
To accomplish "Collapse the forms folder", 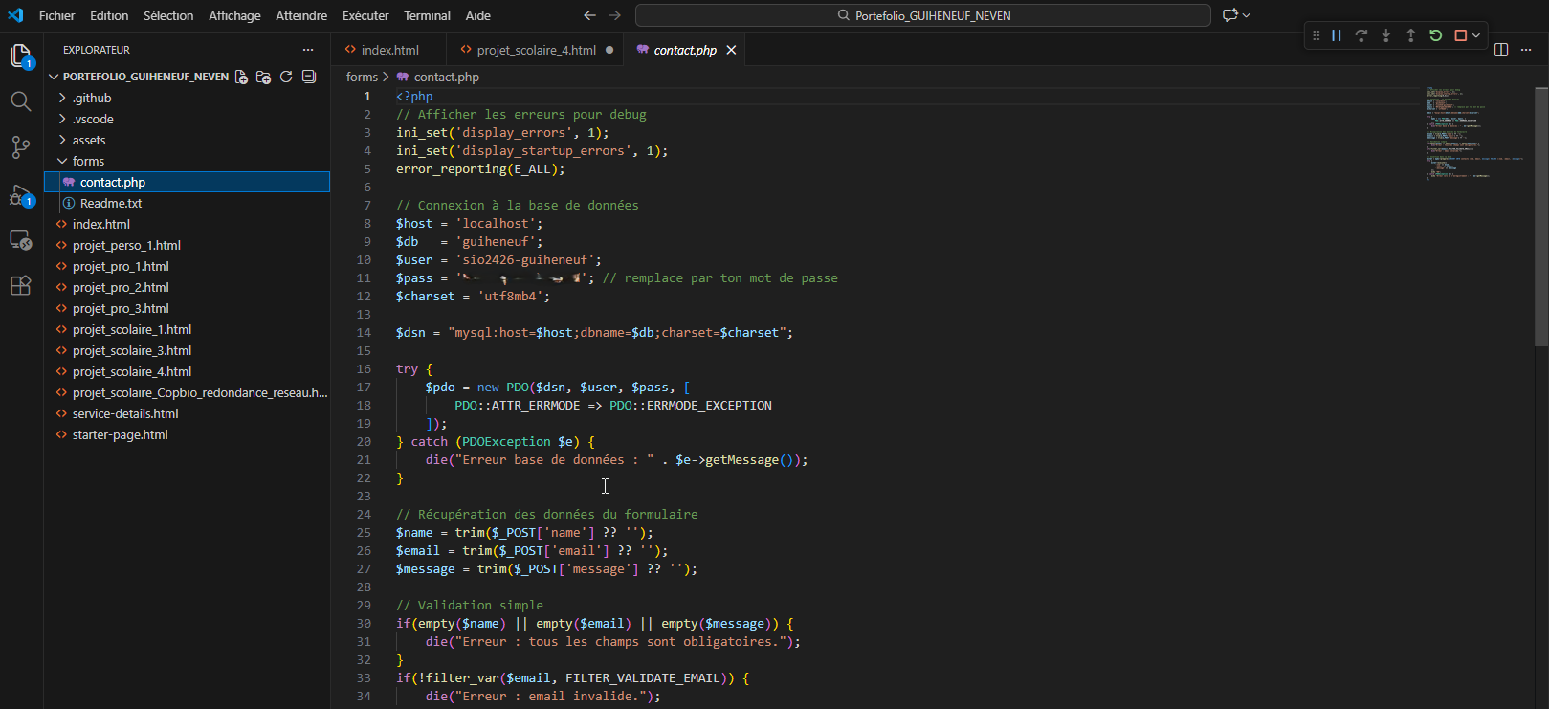I will click(88, 161).
